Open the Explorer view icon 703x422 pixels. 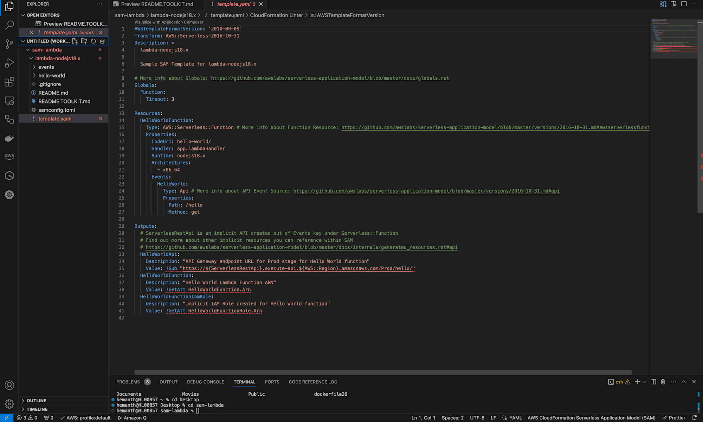tap(9, 6)
